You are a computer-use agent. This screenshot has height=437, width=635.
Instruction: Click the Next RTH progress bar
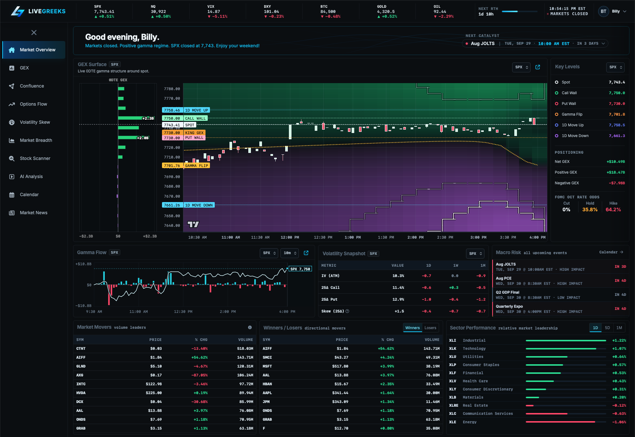click(x=520, y=11)
